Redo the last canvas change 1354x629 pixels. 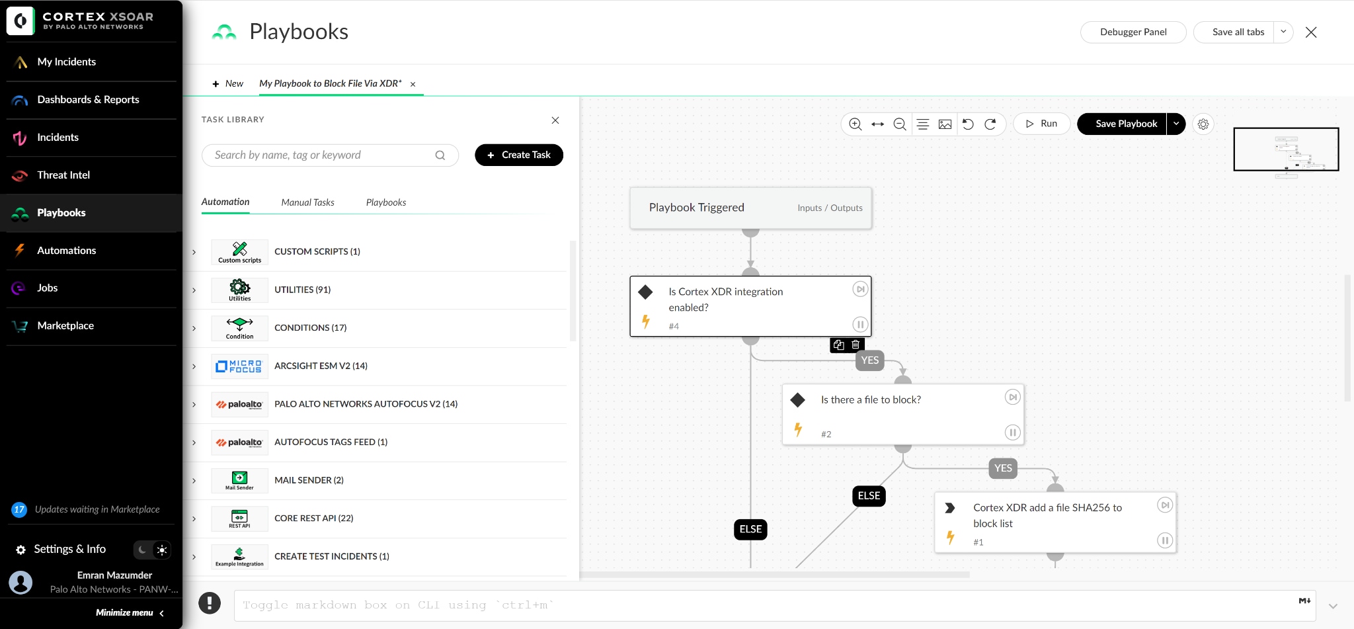click(990, 124)
